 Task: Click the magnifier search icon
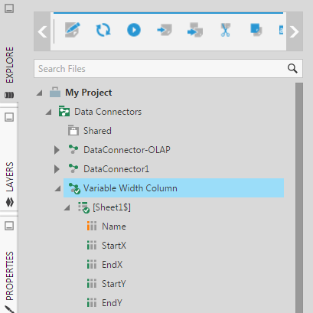click(292, 68)
